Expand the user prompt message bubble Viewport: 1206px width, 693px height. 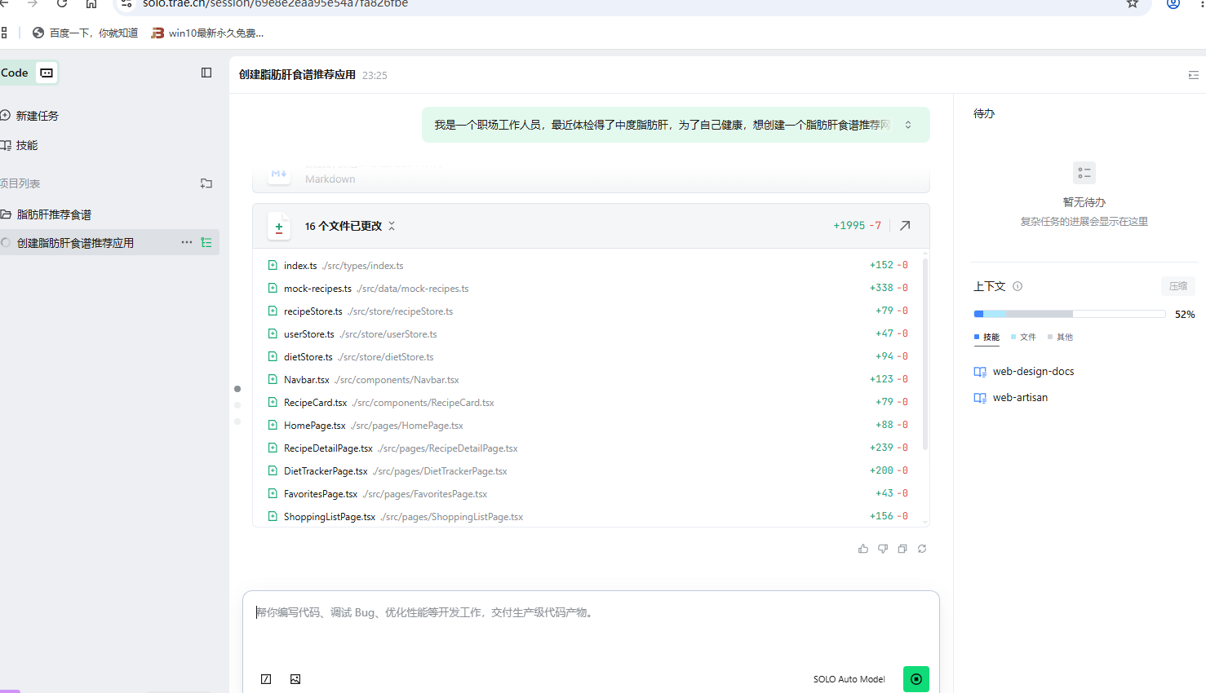908,125
